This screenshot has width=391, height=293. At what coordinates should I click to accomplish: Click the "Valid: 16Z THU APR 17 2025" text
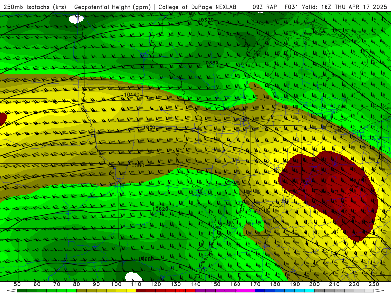[x=345, y=7]
